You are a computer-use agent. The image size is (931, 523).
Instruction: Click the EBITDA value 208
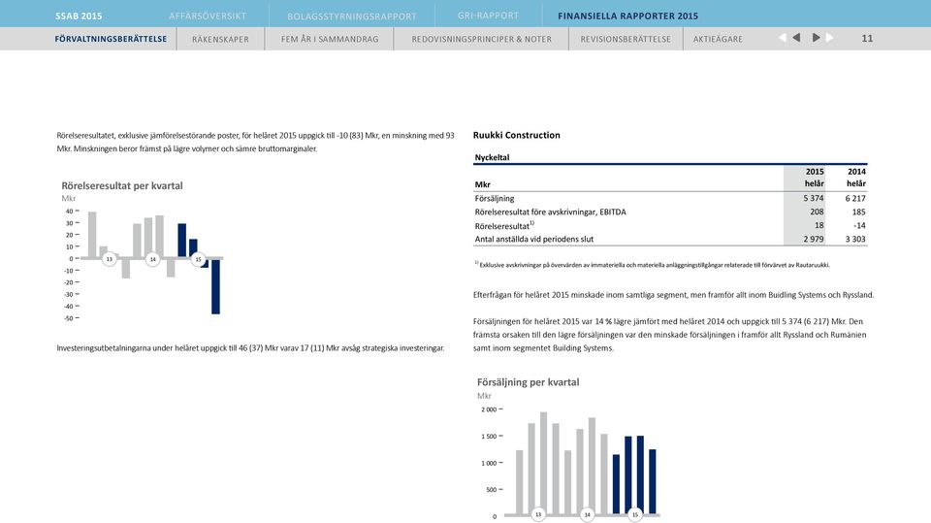point(817,212)
